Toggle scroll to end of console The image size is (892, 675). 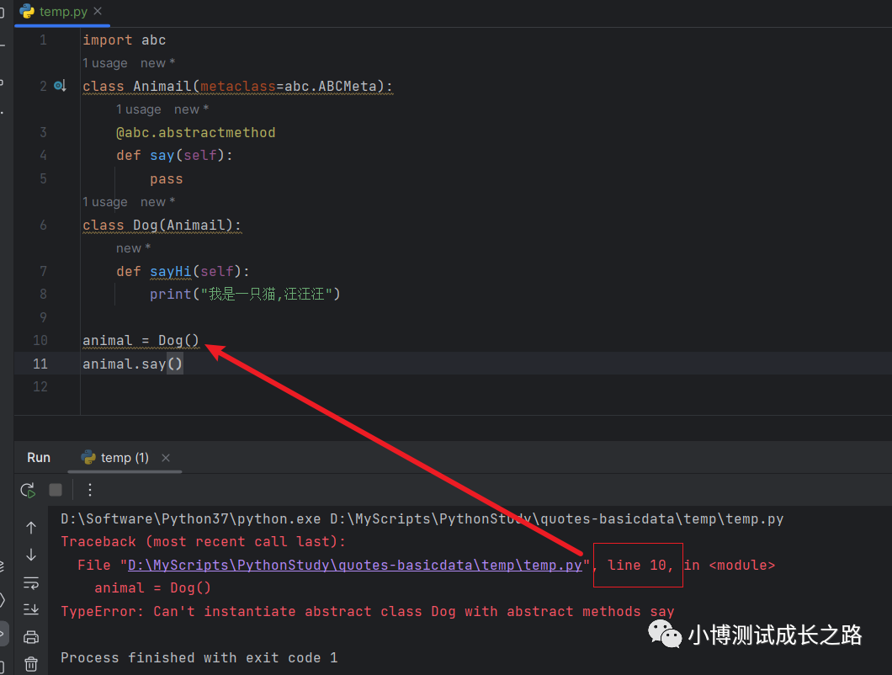coord(31,609)
